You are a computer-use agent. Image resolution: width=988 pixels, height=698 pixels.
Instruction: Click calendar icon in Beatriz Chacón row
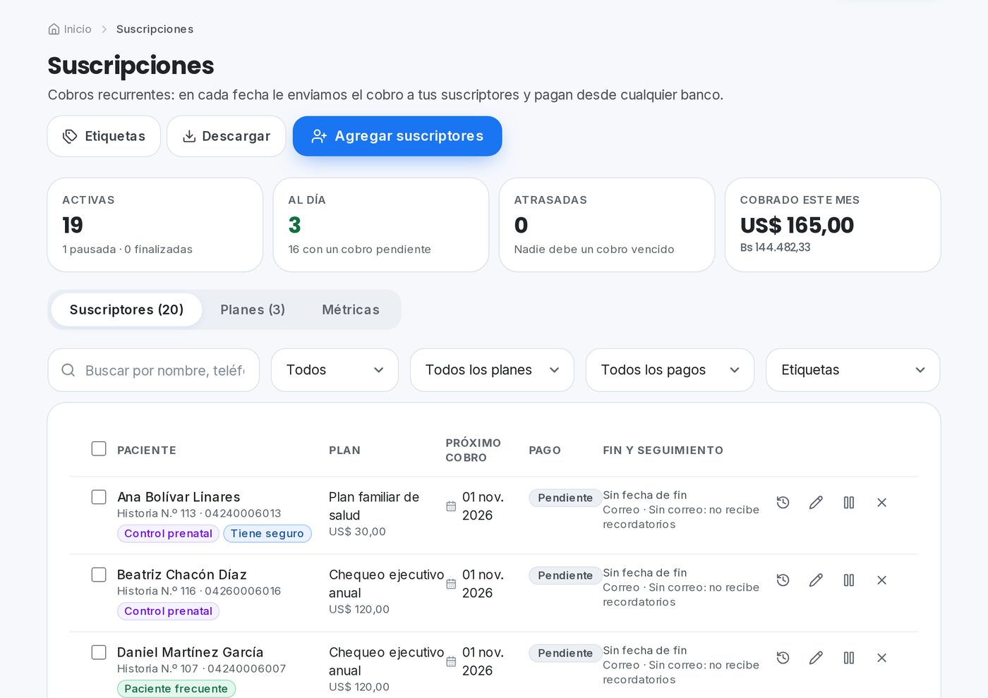click(451, 584)
